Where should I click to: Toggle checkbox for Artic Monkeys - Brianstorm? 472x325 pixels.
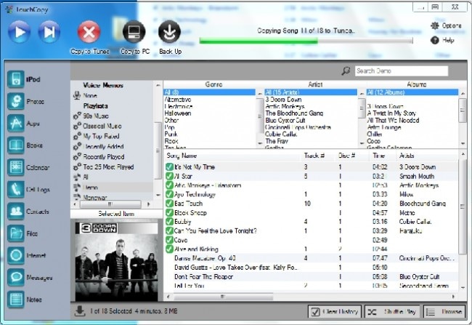point(169,185)
